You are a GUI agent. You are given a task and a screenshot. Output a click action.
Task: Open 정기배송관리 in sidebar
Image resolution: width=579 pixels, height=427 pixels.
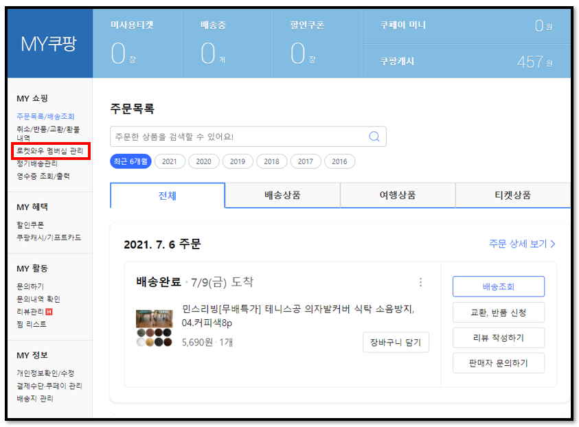pos(37,163)
